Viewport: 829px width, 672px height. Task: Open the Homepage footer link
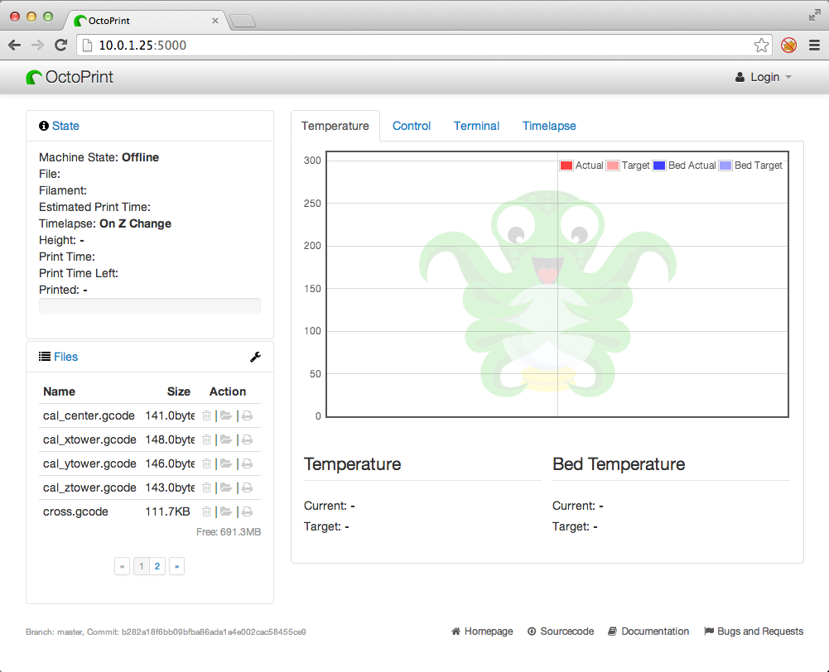482,631
